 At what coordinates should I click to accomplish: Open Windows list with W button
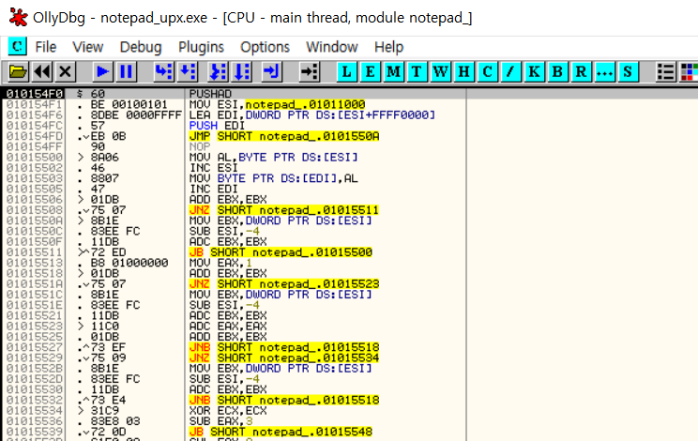point(440,71)
